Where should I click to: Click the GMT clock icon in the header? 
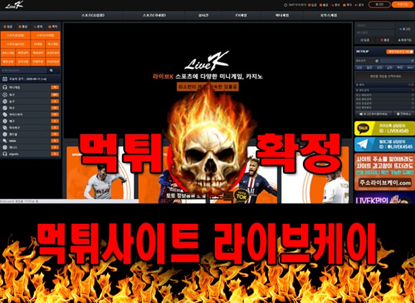coord(286,5)
